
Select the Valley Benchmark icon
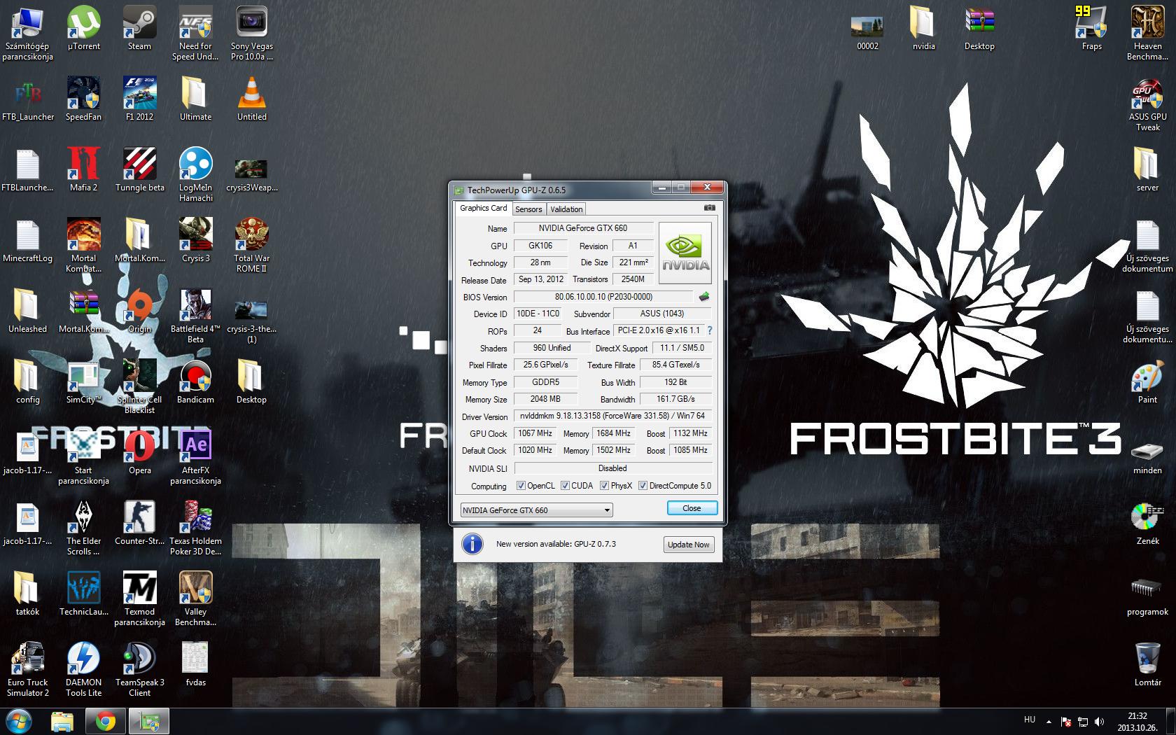[x=195, y=598]
